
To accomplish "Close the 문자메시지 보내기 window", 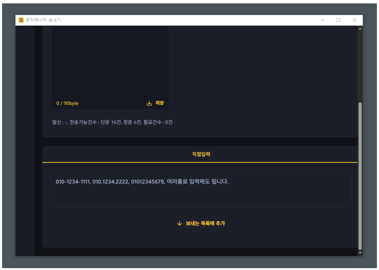I will pyautogui.click(x=355, y=20).
